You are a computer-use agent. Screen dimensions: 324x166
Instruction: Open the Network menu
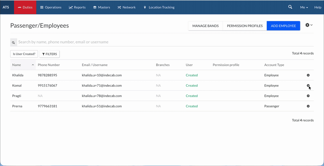click(x=127, y=7)
